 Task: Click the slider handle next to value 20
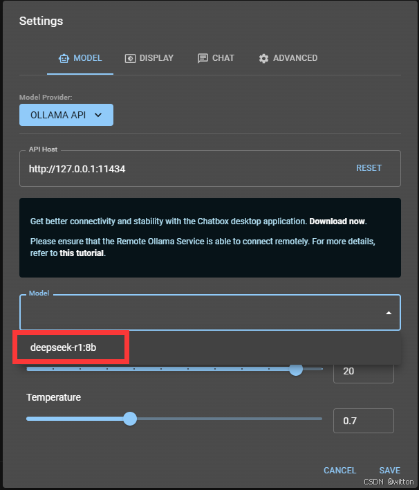point(296,369)
